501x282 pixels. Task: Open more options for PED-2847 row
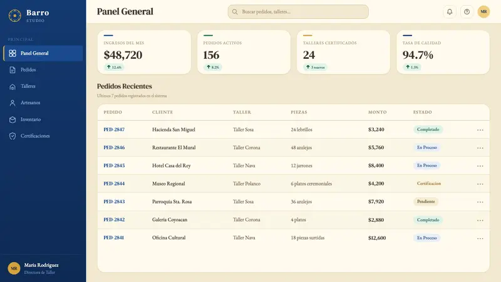pos(480,130)
